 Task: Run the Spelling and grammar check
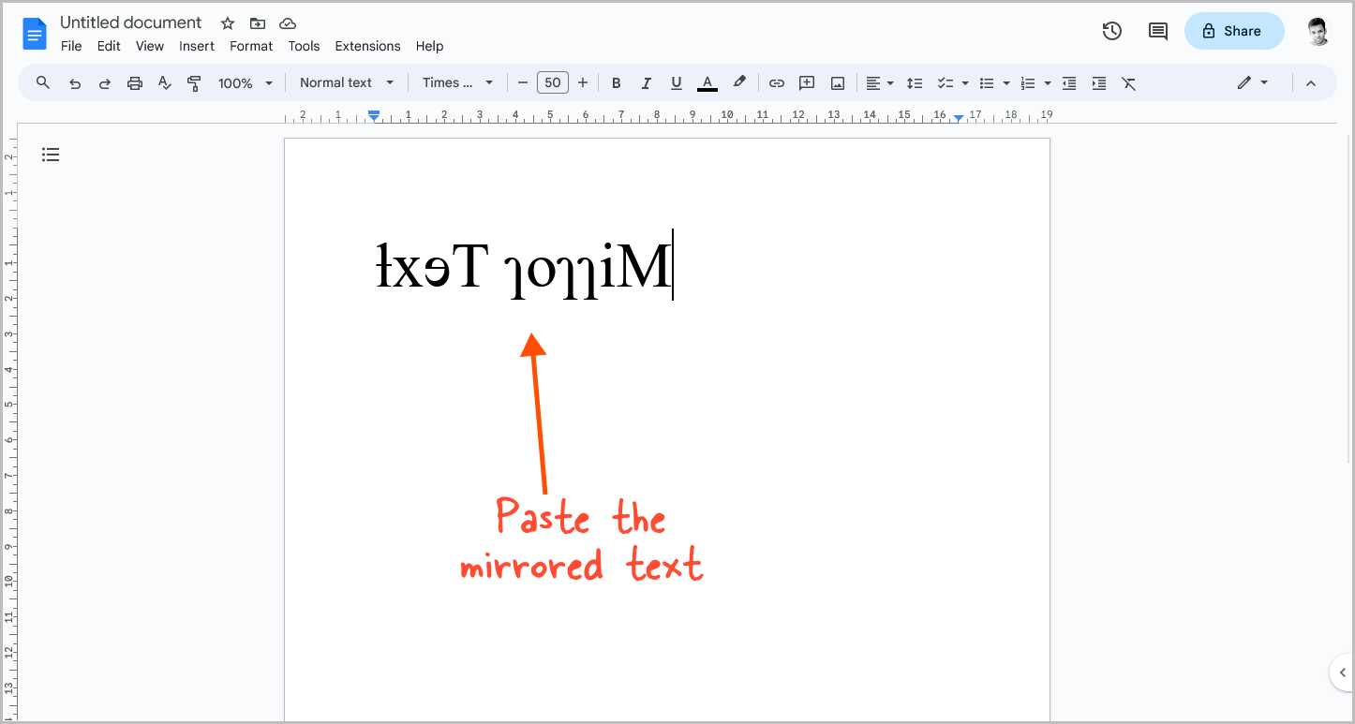[165, 82]
